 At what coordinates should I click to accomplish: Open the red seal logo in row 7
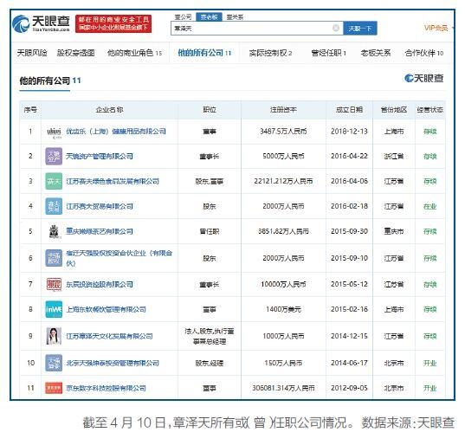point(54,284)
